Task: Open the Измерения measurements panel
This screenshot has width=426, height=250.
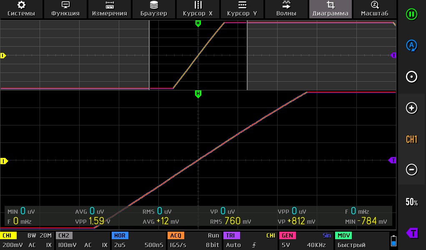Action: point(110,9)
